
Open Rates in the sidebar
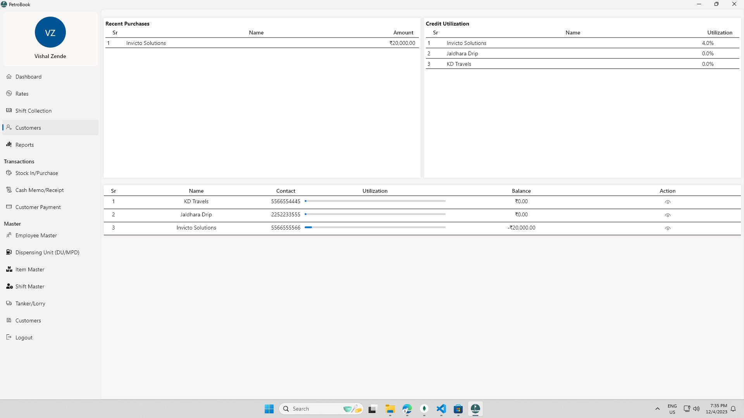50,94
